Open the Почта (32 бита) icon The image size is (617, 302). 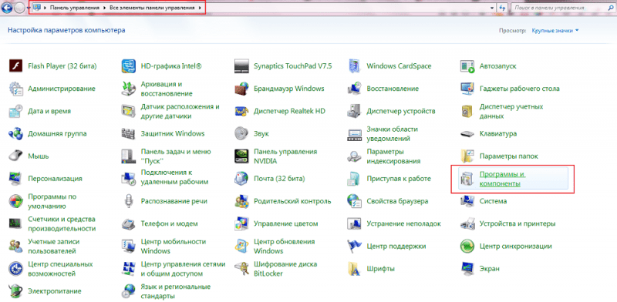(241, 179)
